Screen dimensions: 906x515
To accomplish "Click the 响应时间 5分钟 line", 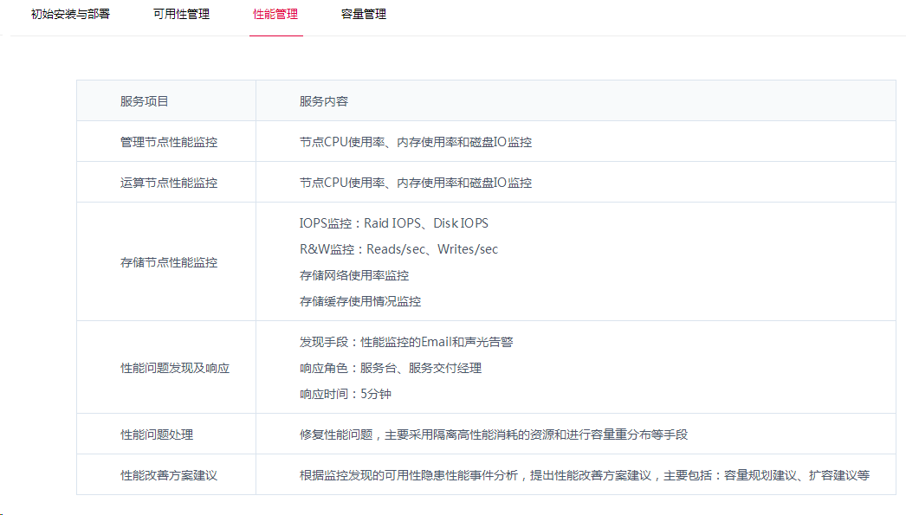I will (345, 394).
